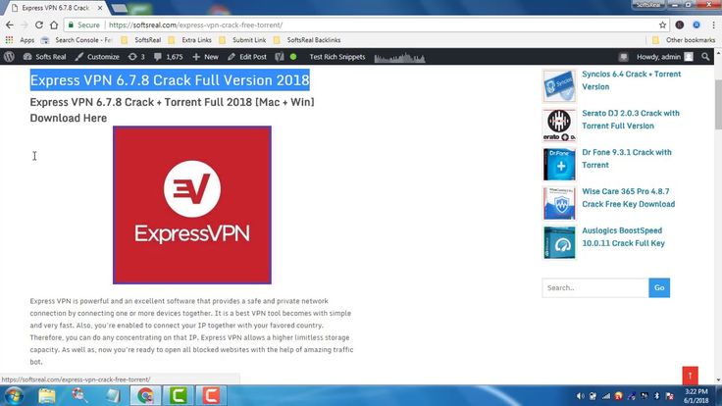Open the admin bar search magnifier
722x406 pixels.
click(705, 57)
